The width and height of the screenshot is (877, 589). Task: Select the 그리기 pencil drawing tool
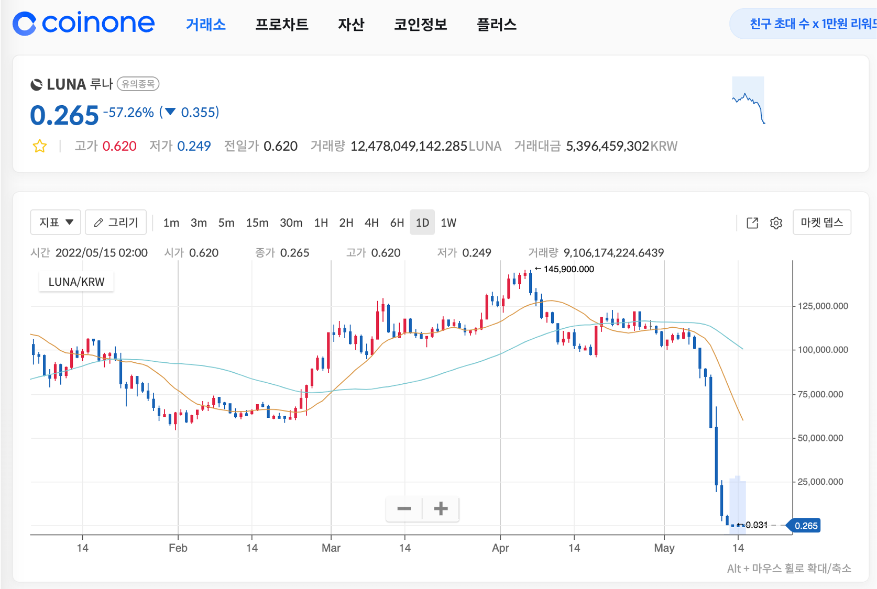[x=116, y=223]
